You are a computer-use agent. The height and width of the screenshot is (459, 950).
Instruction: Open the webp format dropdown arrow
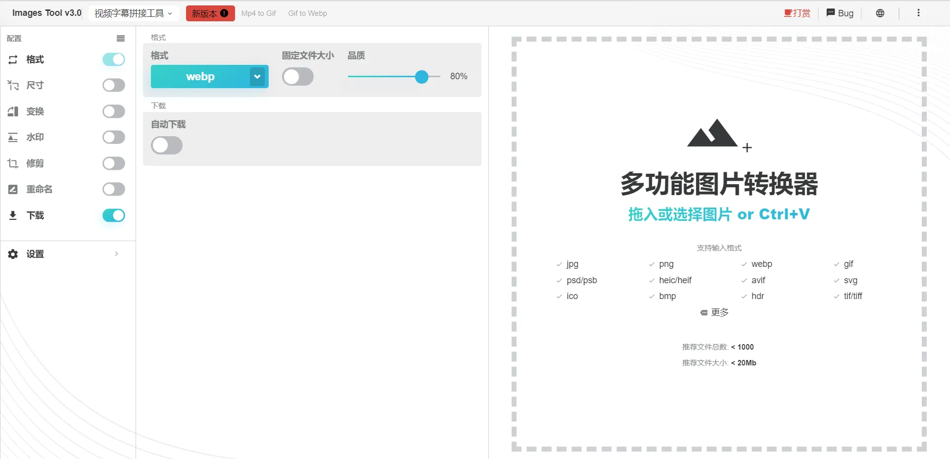[x=257, y=77]
